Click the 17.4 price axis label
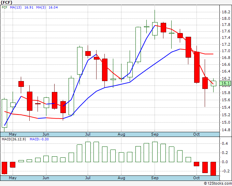The height and width of the screenshot is (186, 232). click(x=226, y=38)
